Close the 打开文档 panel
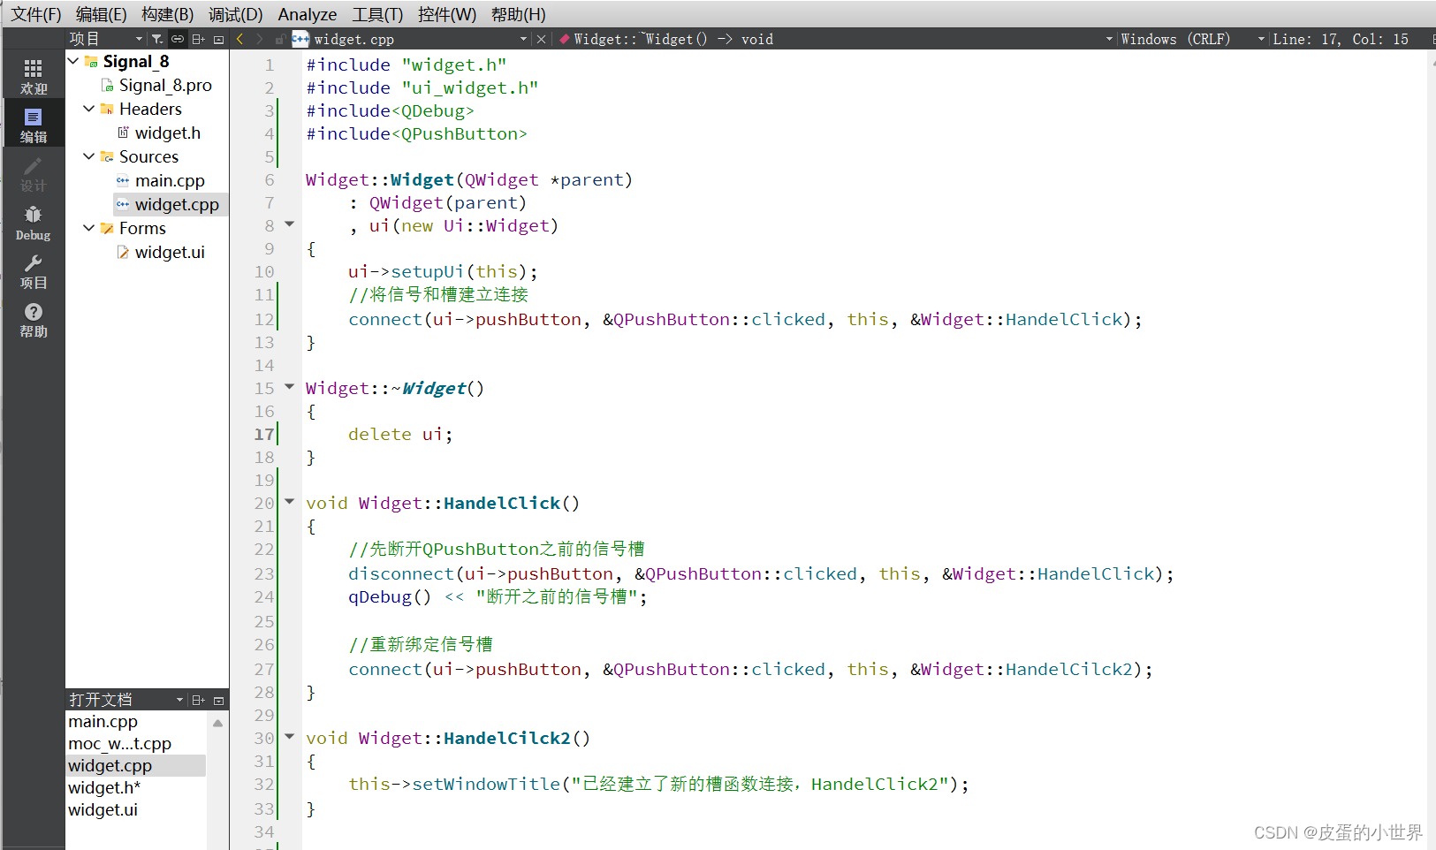The height and width of the screenshot is (850, 1436). (218, 700)
